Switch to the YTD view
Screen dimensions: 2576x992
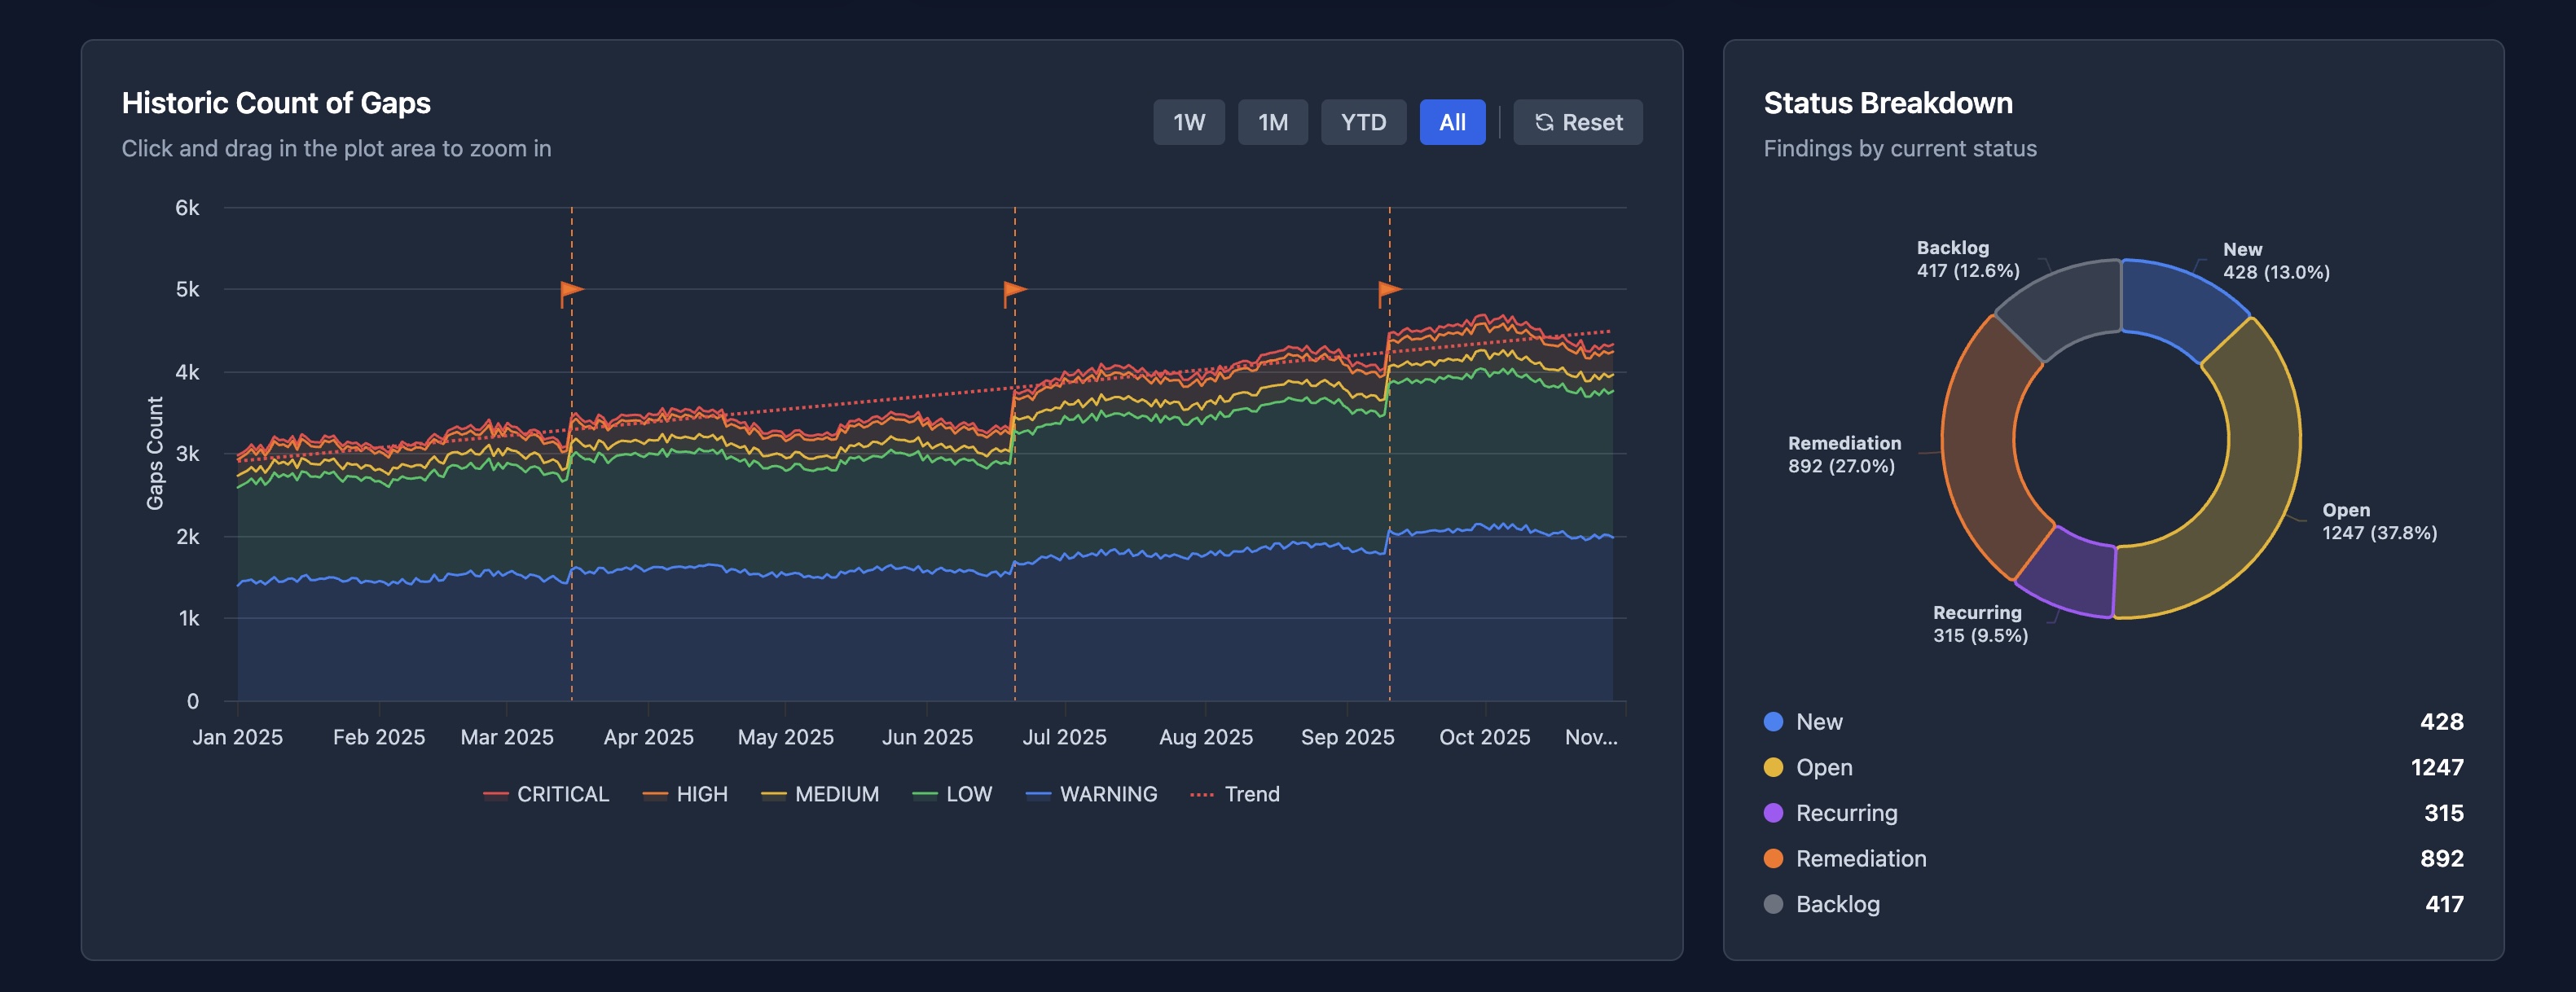coord(1364,122)
